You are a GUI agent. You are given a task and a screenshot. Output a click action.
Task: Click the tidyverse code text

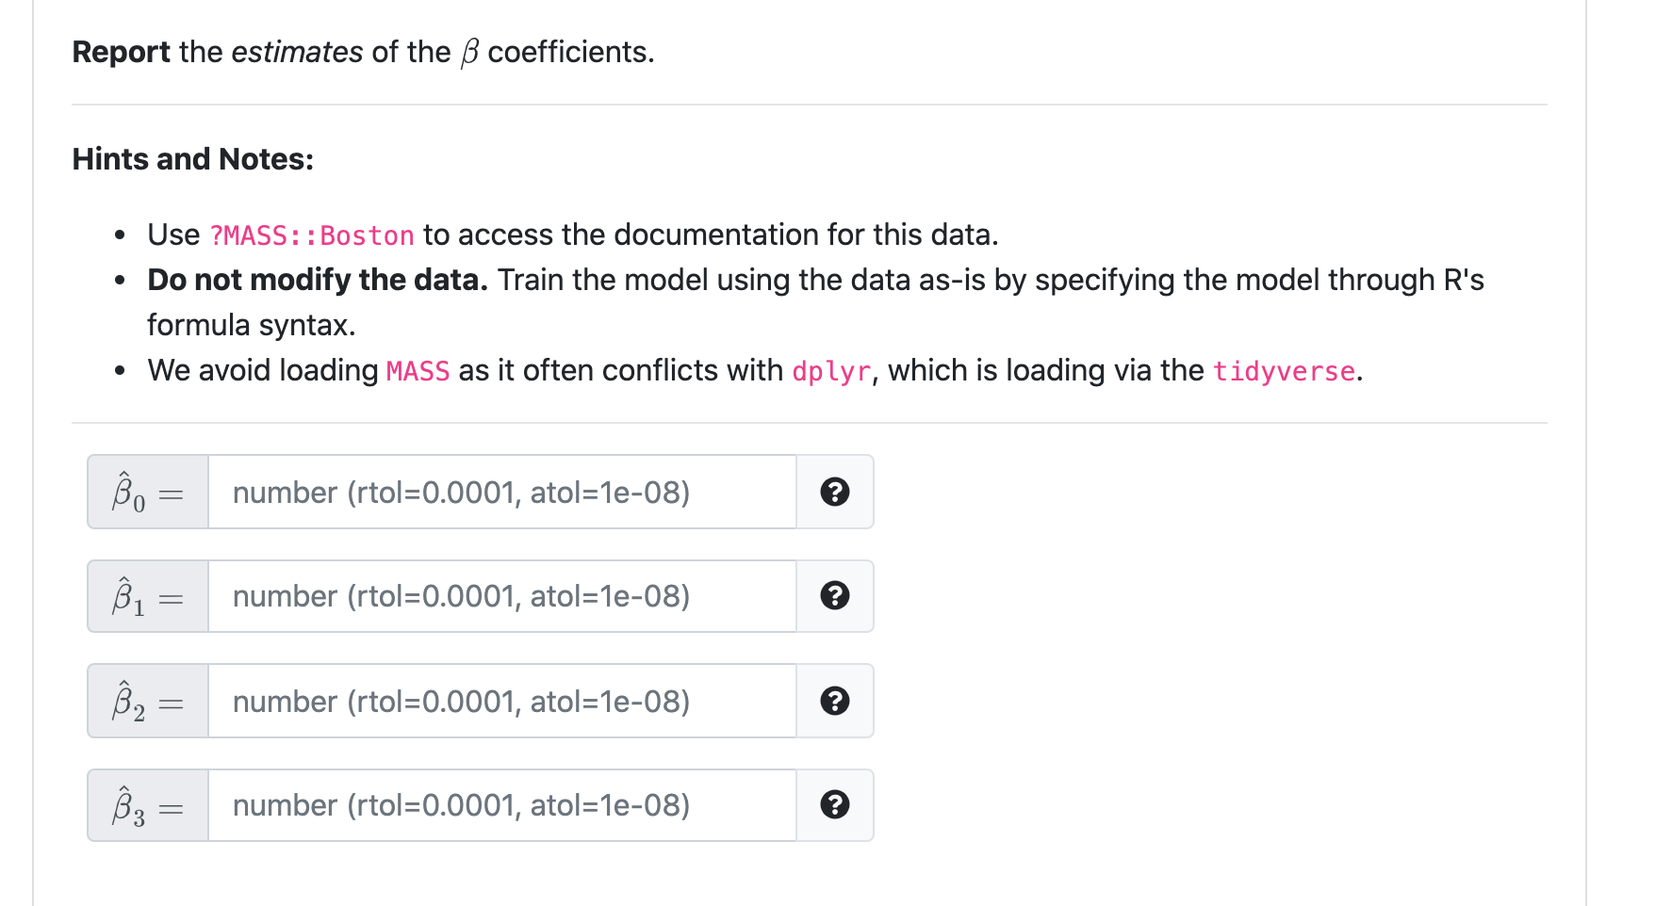point(1284,371)
